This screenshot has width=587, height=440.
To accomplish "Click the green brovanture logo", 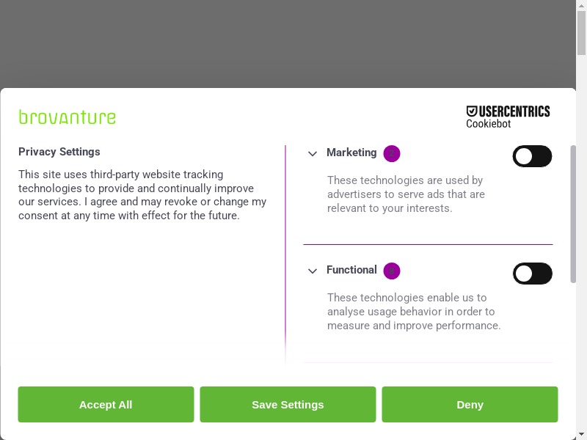I will click(68, 117).
